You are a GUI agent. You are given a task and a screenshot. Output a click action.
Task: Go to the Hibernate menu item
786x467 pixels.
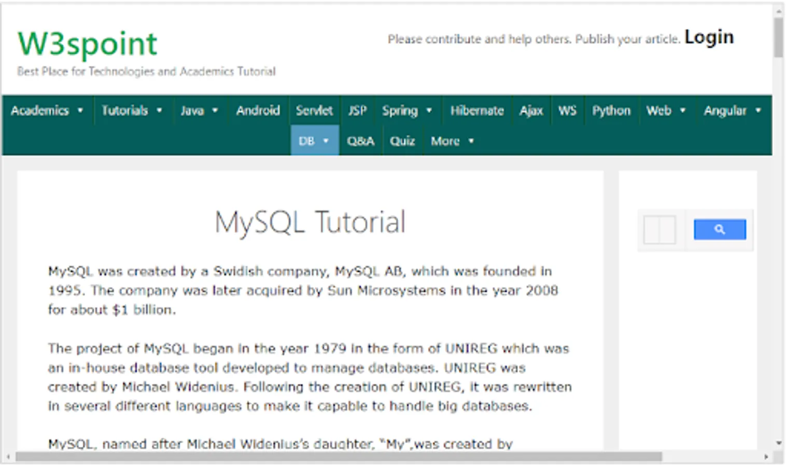tap(477, 111)
